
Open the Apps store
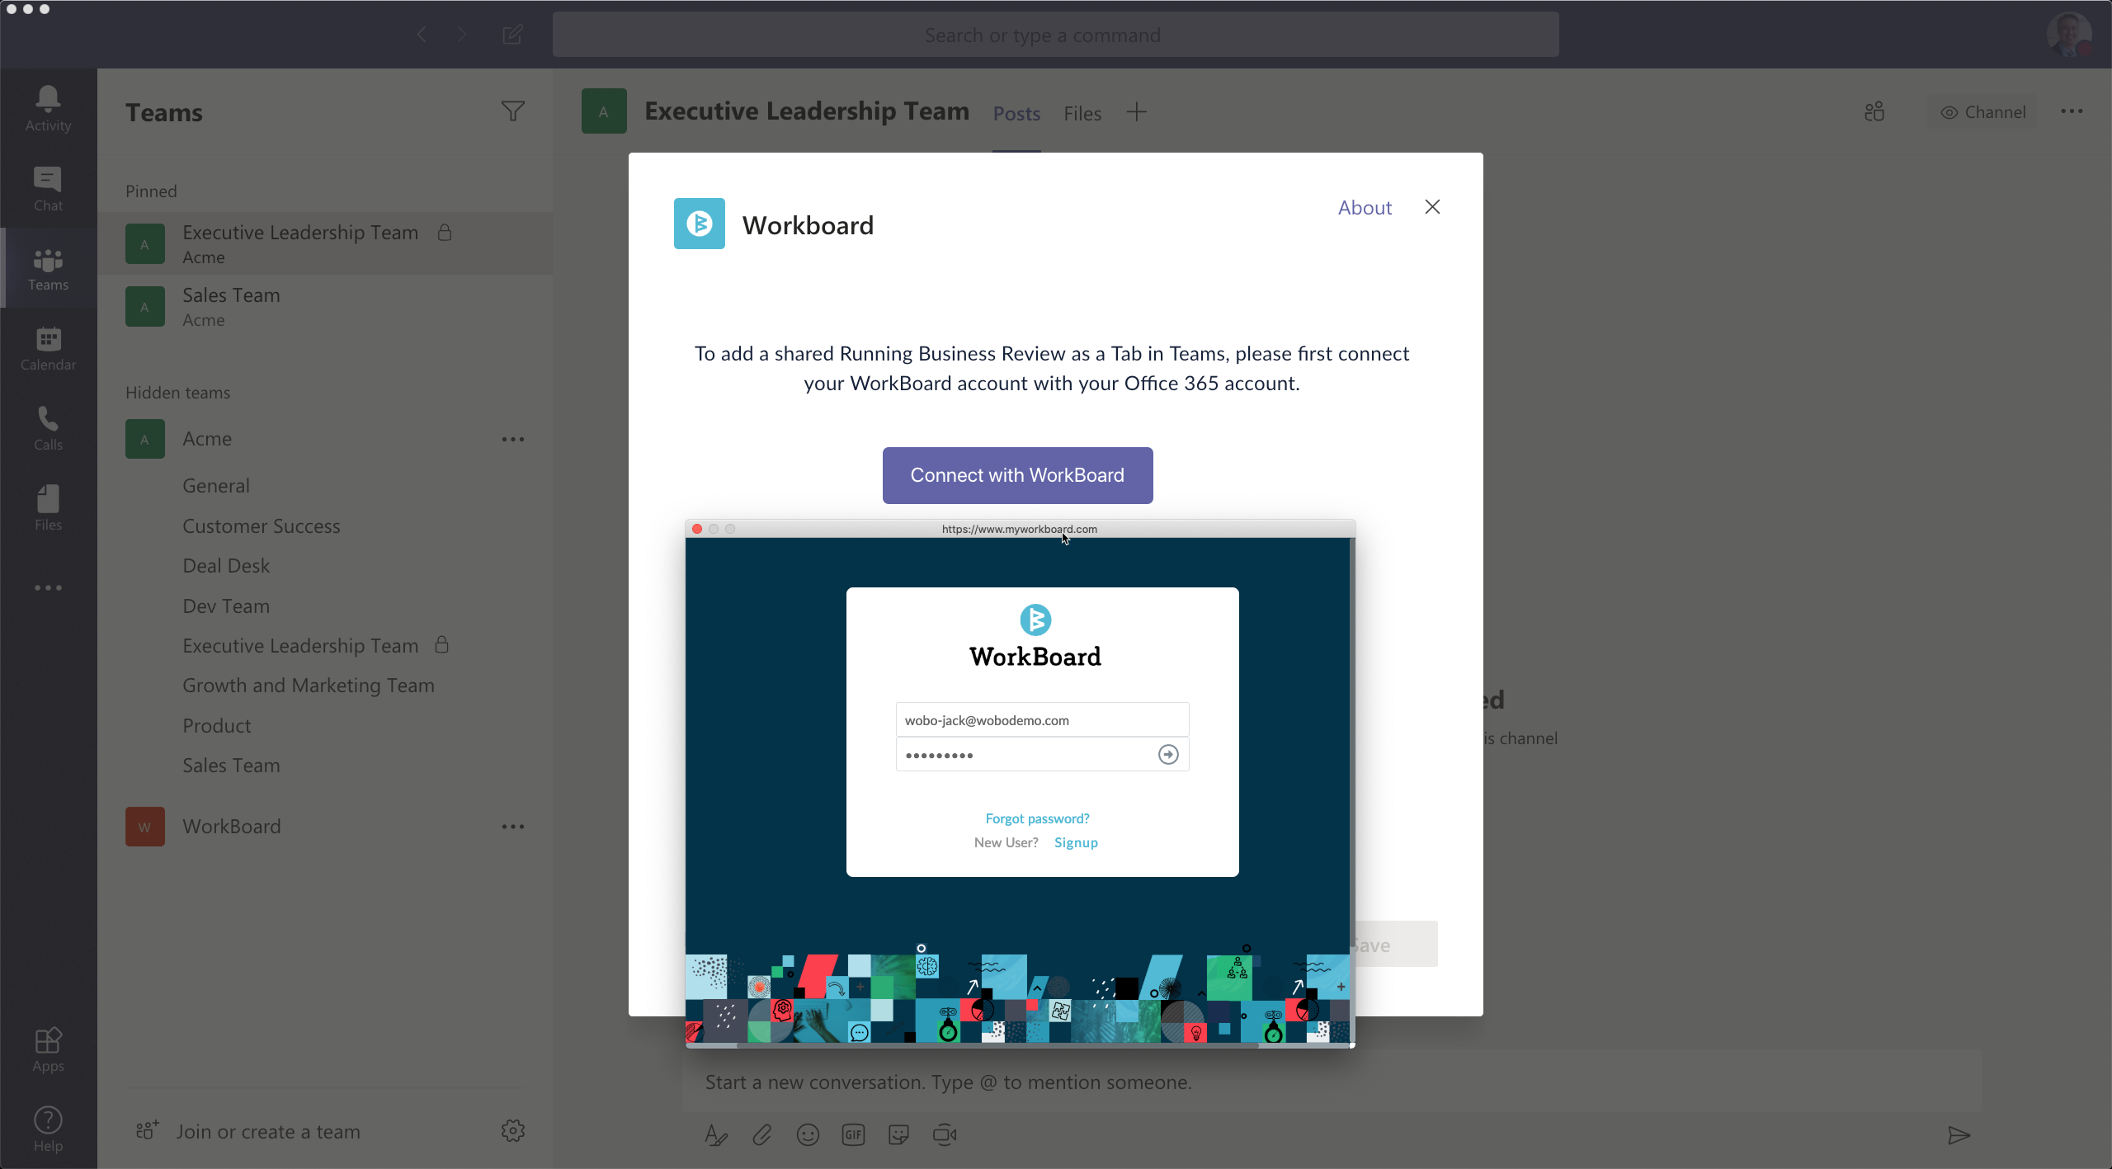[48, 1049]
